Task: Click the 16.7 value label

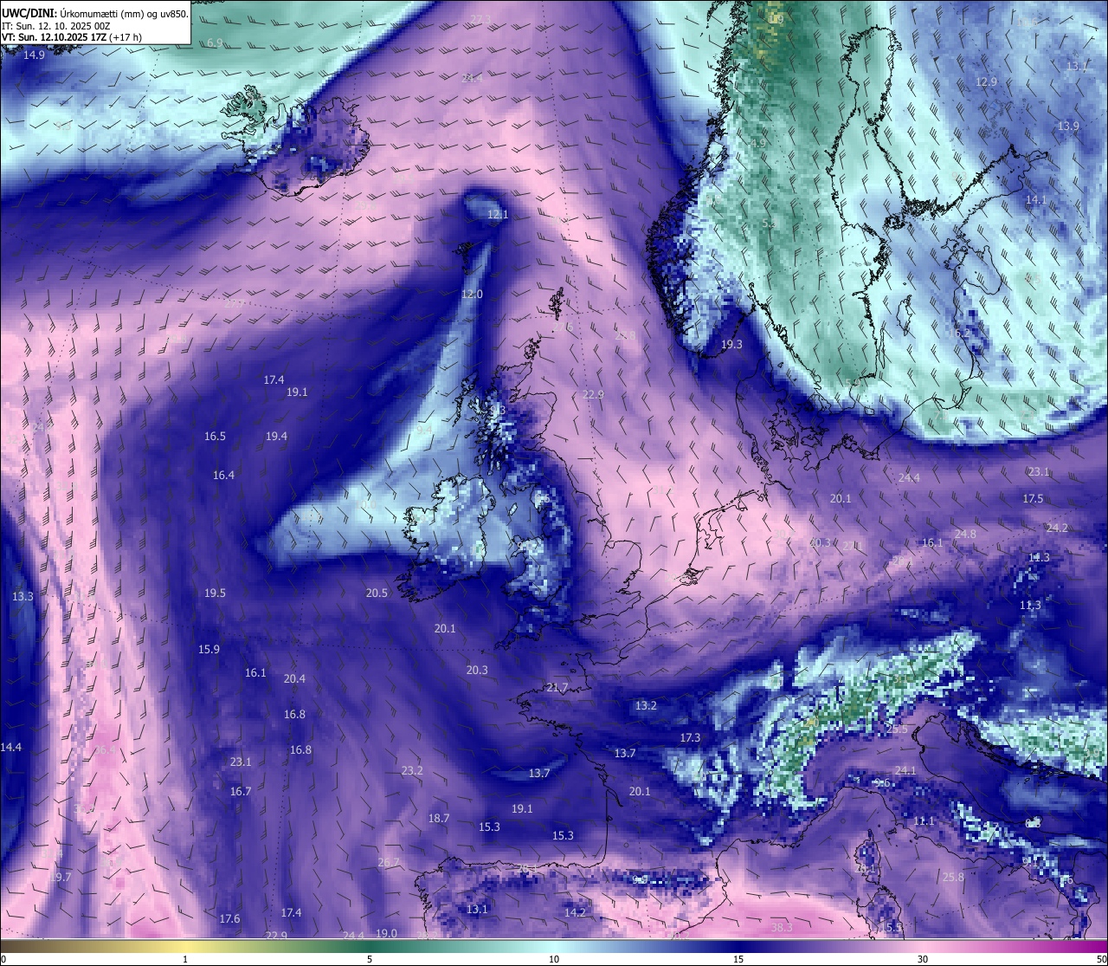Action: [x=241, y=792]
